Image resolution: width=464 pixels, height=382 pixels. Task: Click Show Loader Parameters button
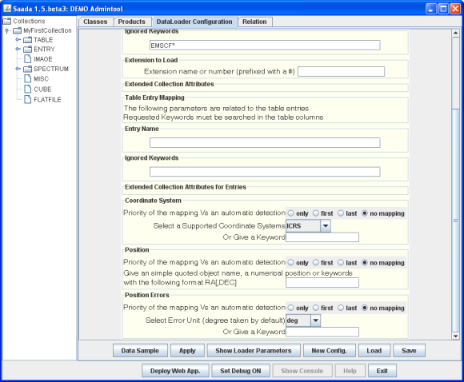254,351
